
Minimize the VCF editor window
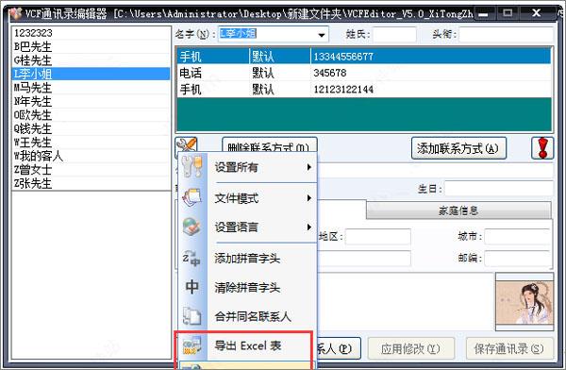click(483, 14)
